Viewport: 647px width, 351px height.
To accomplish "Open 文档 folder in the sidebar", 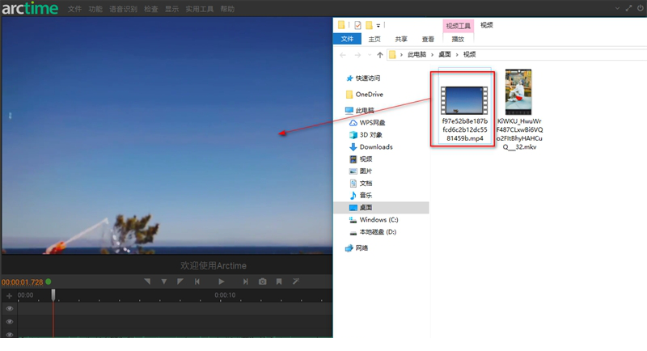I will pos(366,183).
